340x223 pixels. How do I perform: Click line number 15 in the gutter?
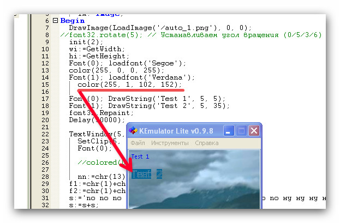[45, 85]
